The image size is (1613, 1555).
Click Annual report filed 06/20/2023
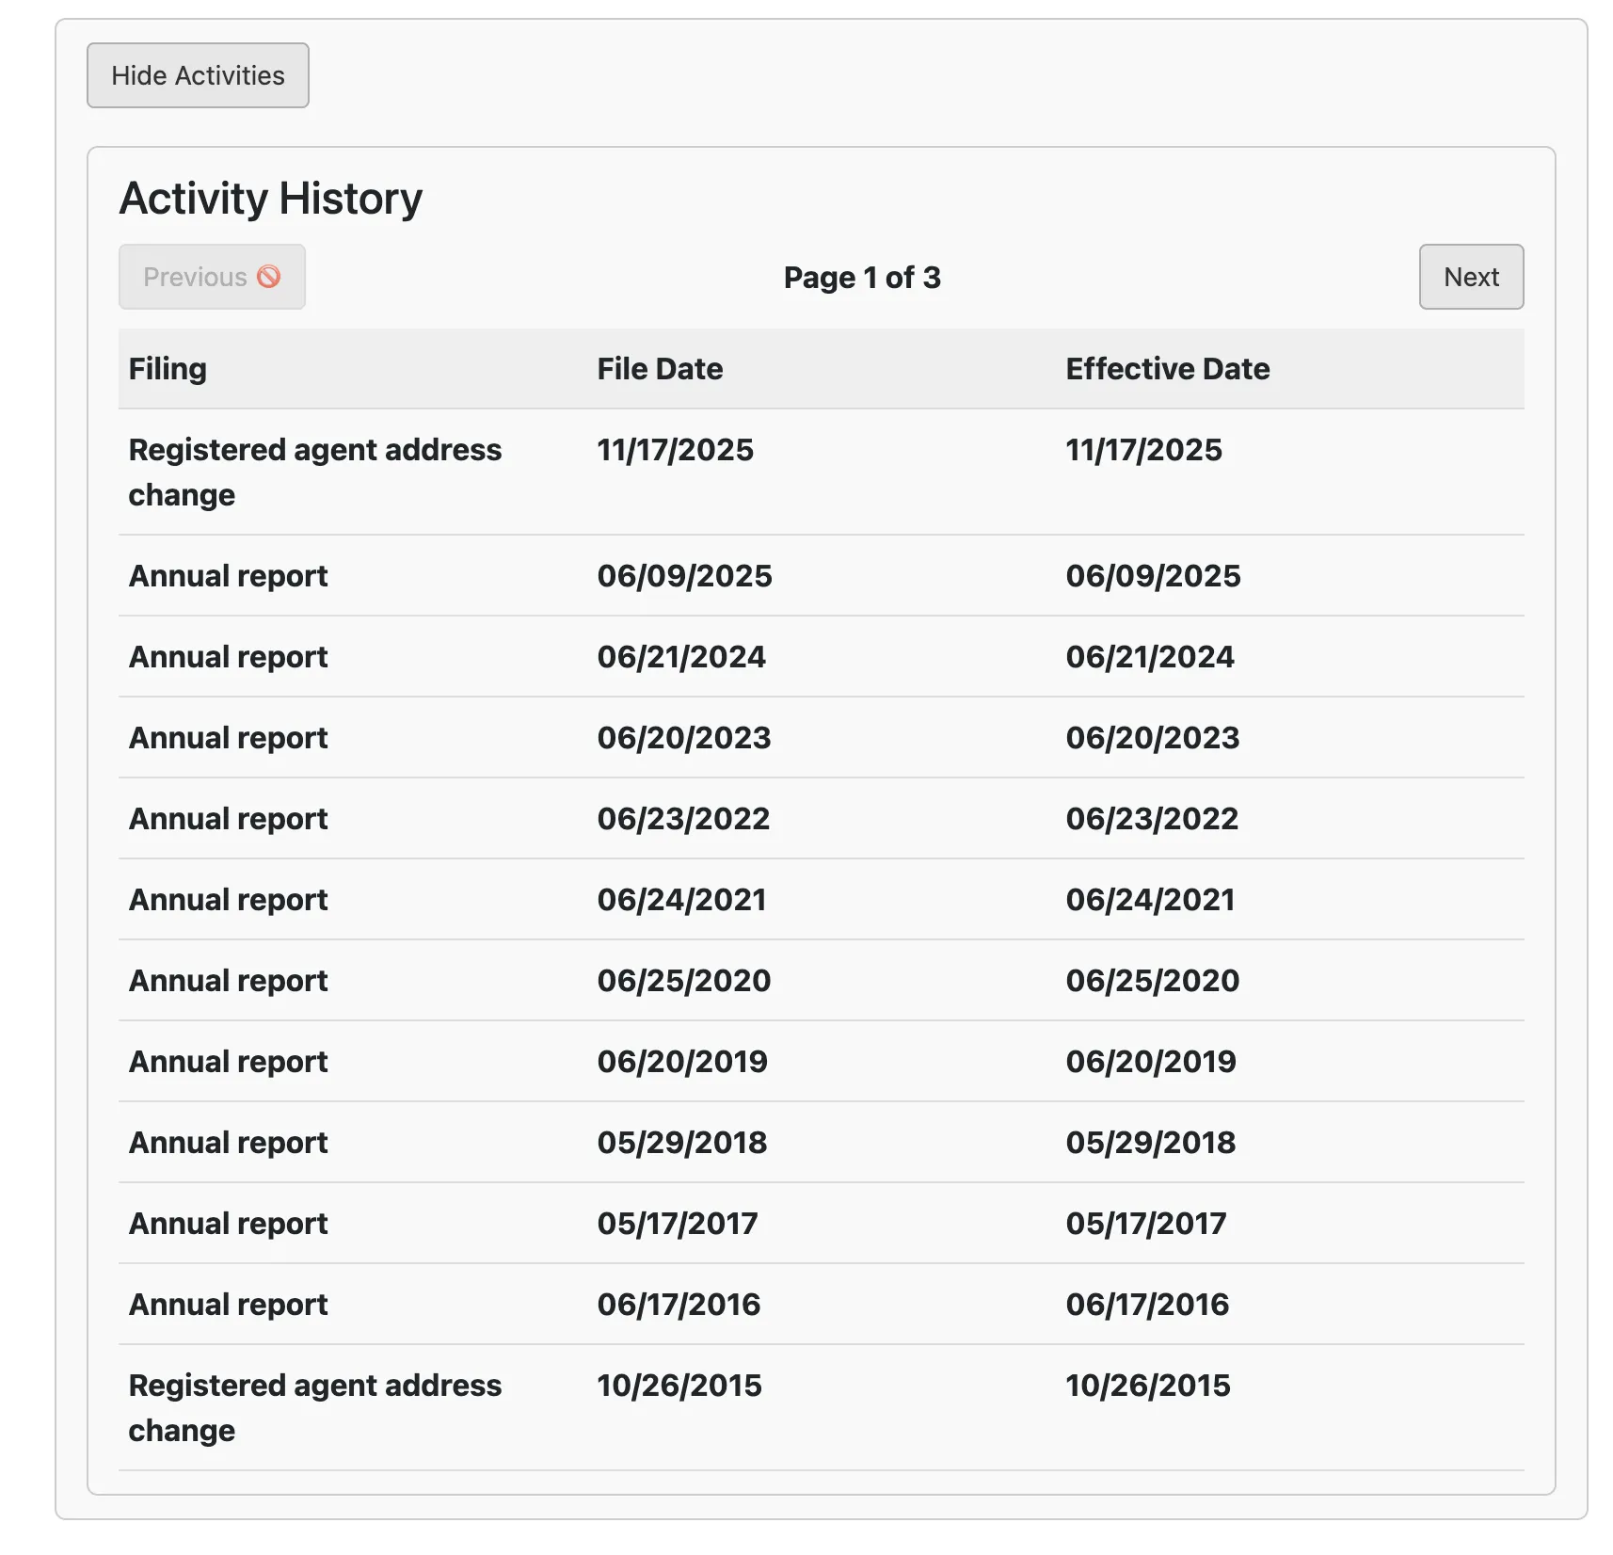(x=229, y=738)
